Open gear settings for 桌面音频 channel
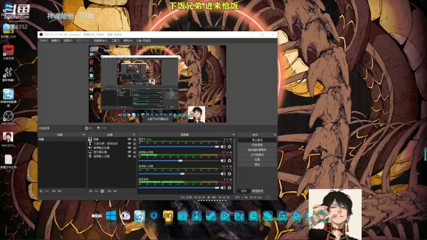Viewport: 427px width, 240px height. (x=230, y=188)
